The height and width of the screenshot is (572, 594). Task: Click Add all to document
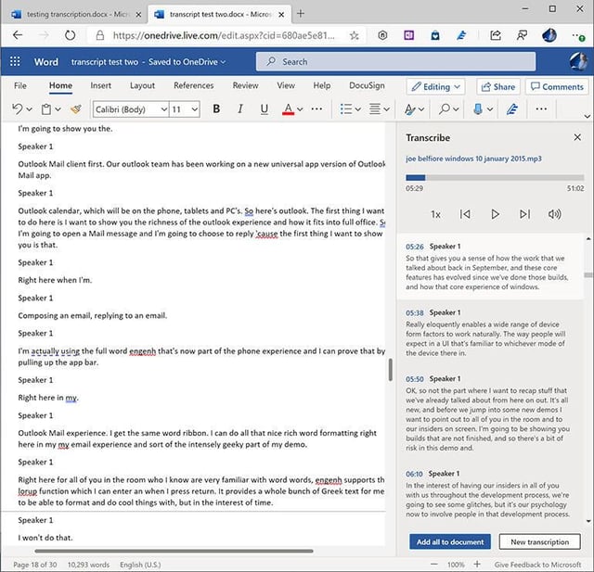point(450,541)
